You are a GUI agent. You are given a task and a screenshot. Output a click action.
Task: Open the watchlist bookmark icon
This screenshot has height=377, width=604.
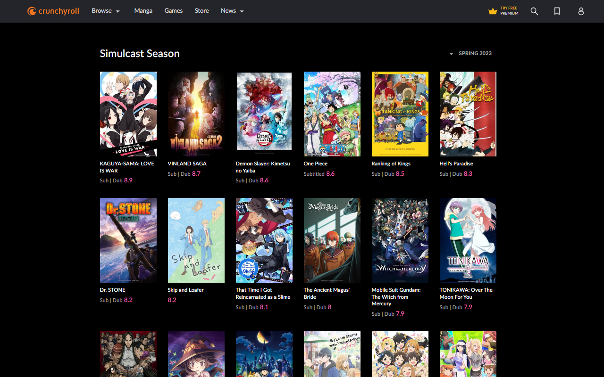557,11
